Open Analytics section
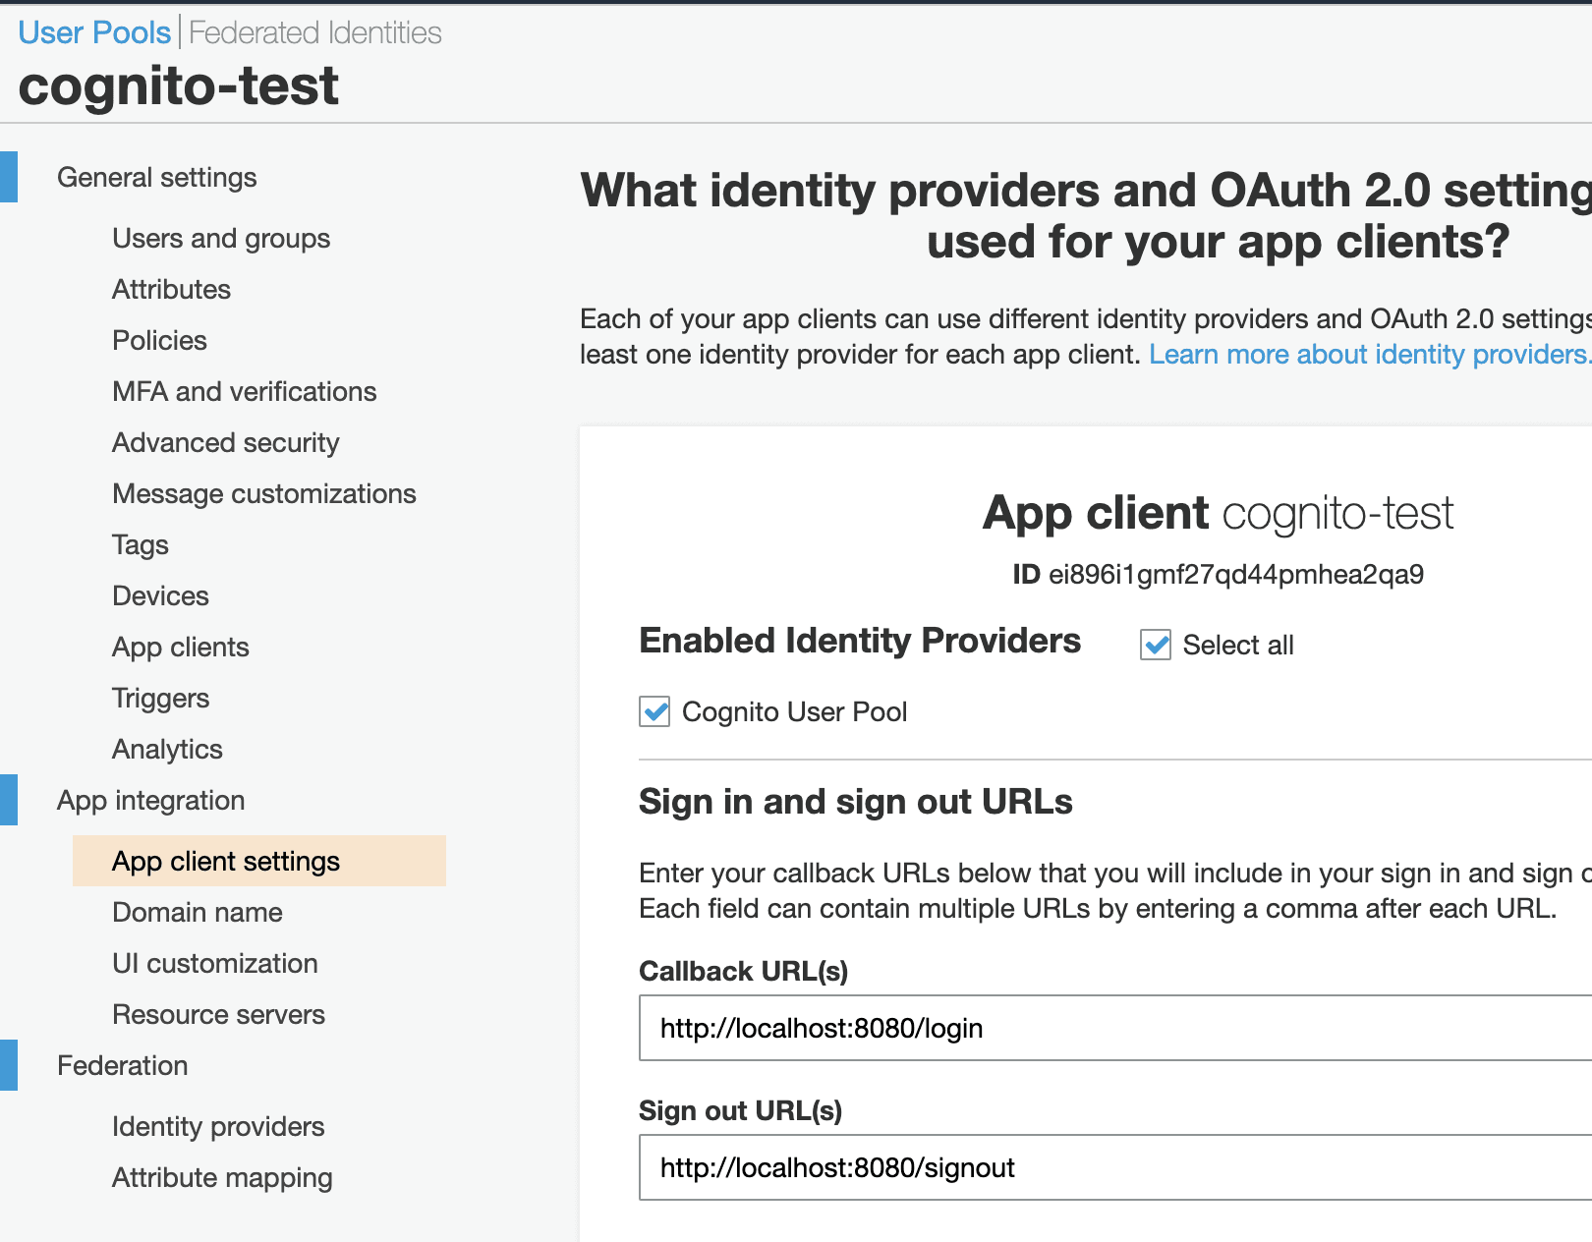Screen dimensions: 1592x1242 point(167,749)
